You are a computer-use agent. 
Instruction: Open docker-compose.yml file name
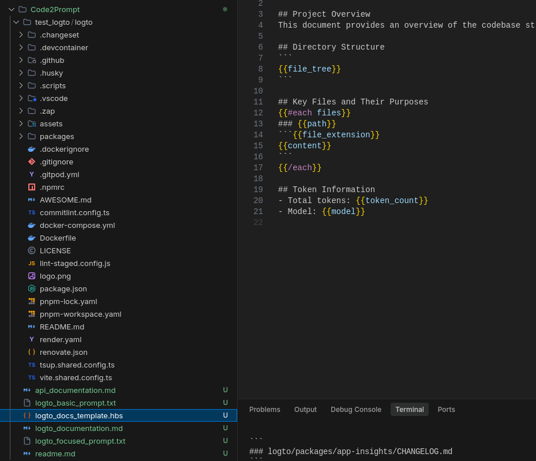(77, 225)
